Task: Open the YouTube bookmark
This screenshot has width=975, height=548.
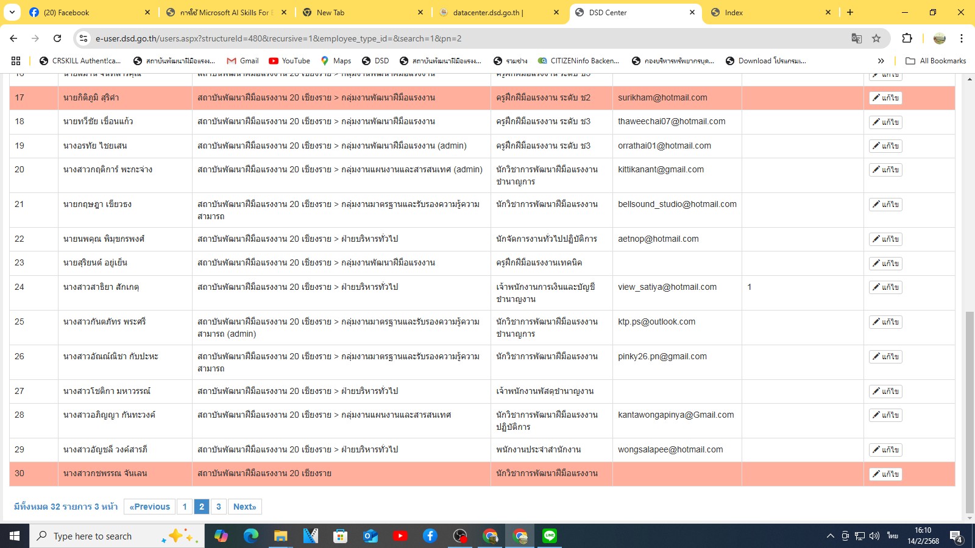Action: (289, 61)
